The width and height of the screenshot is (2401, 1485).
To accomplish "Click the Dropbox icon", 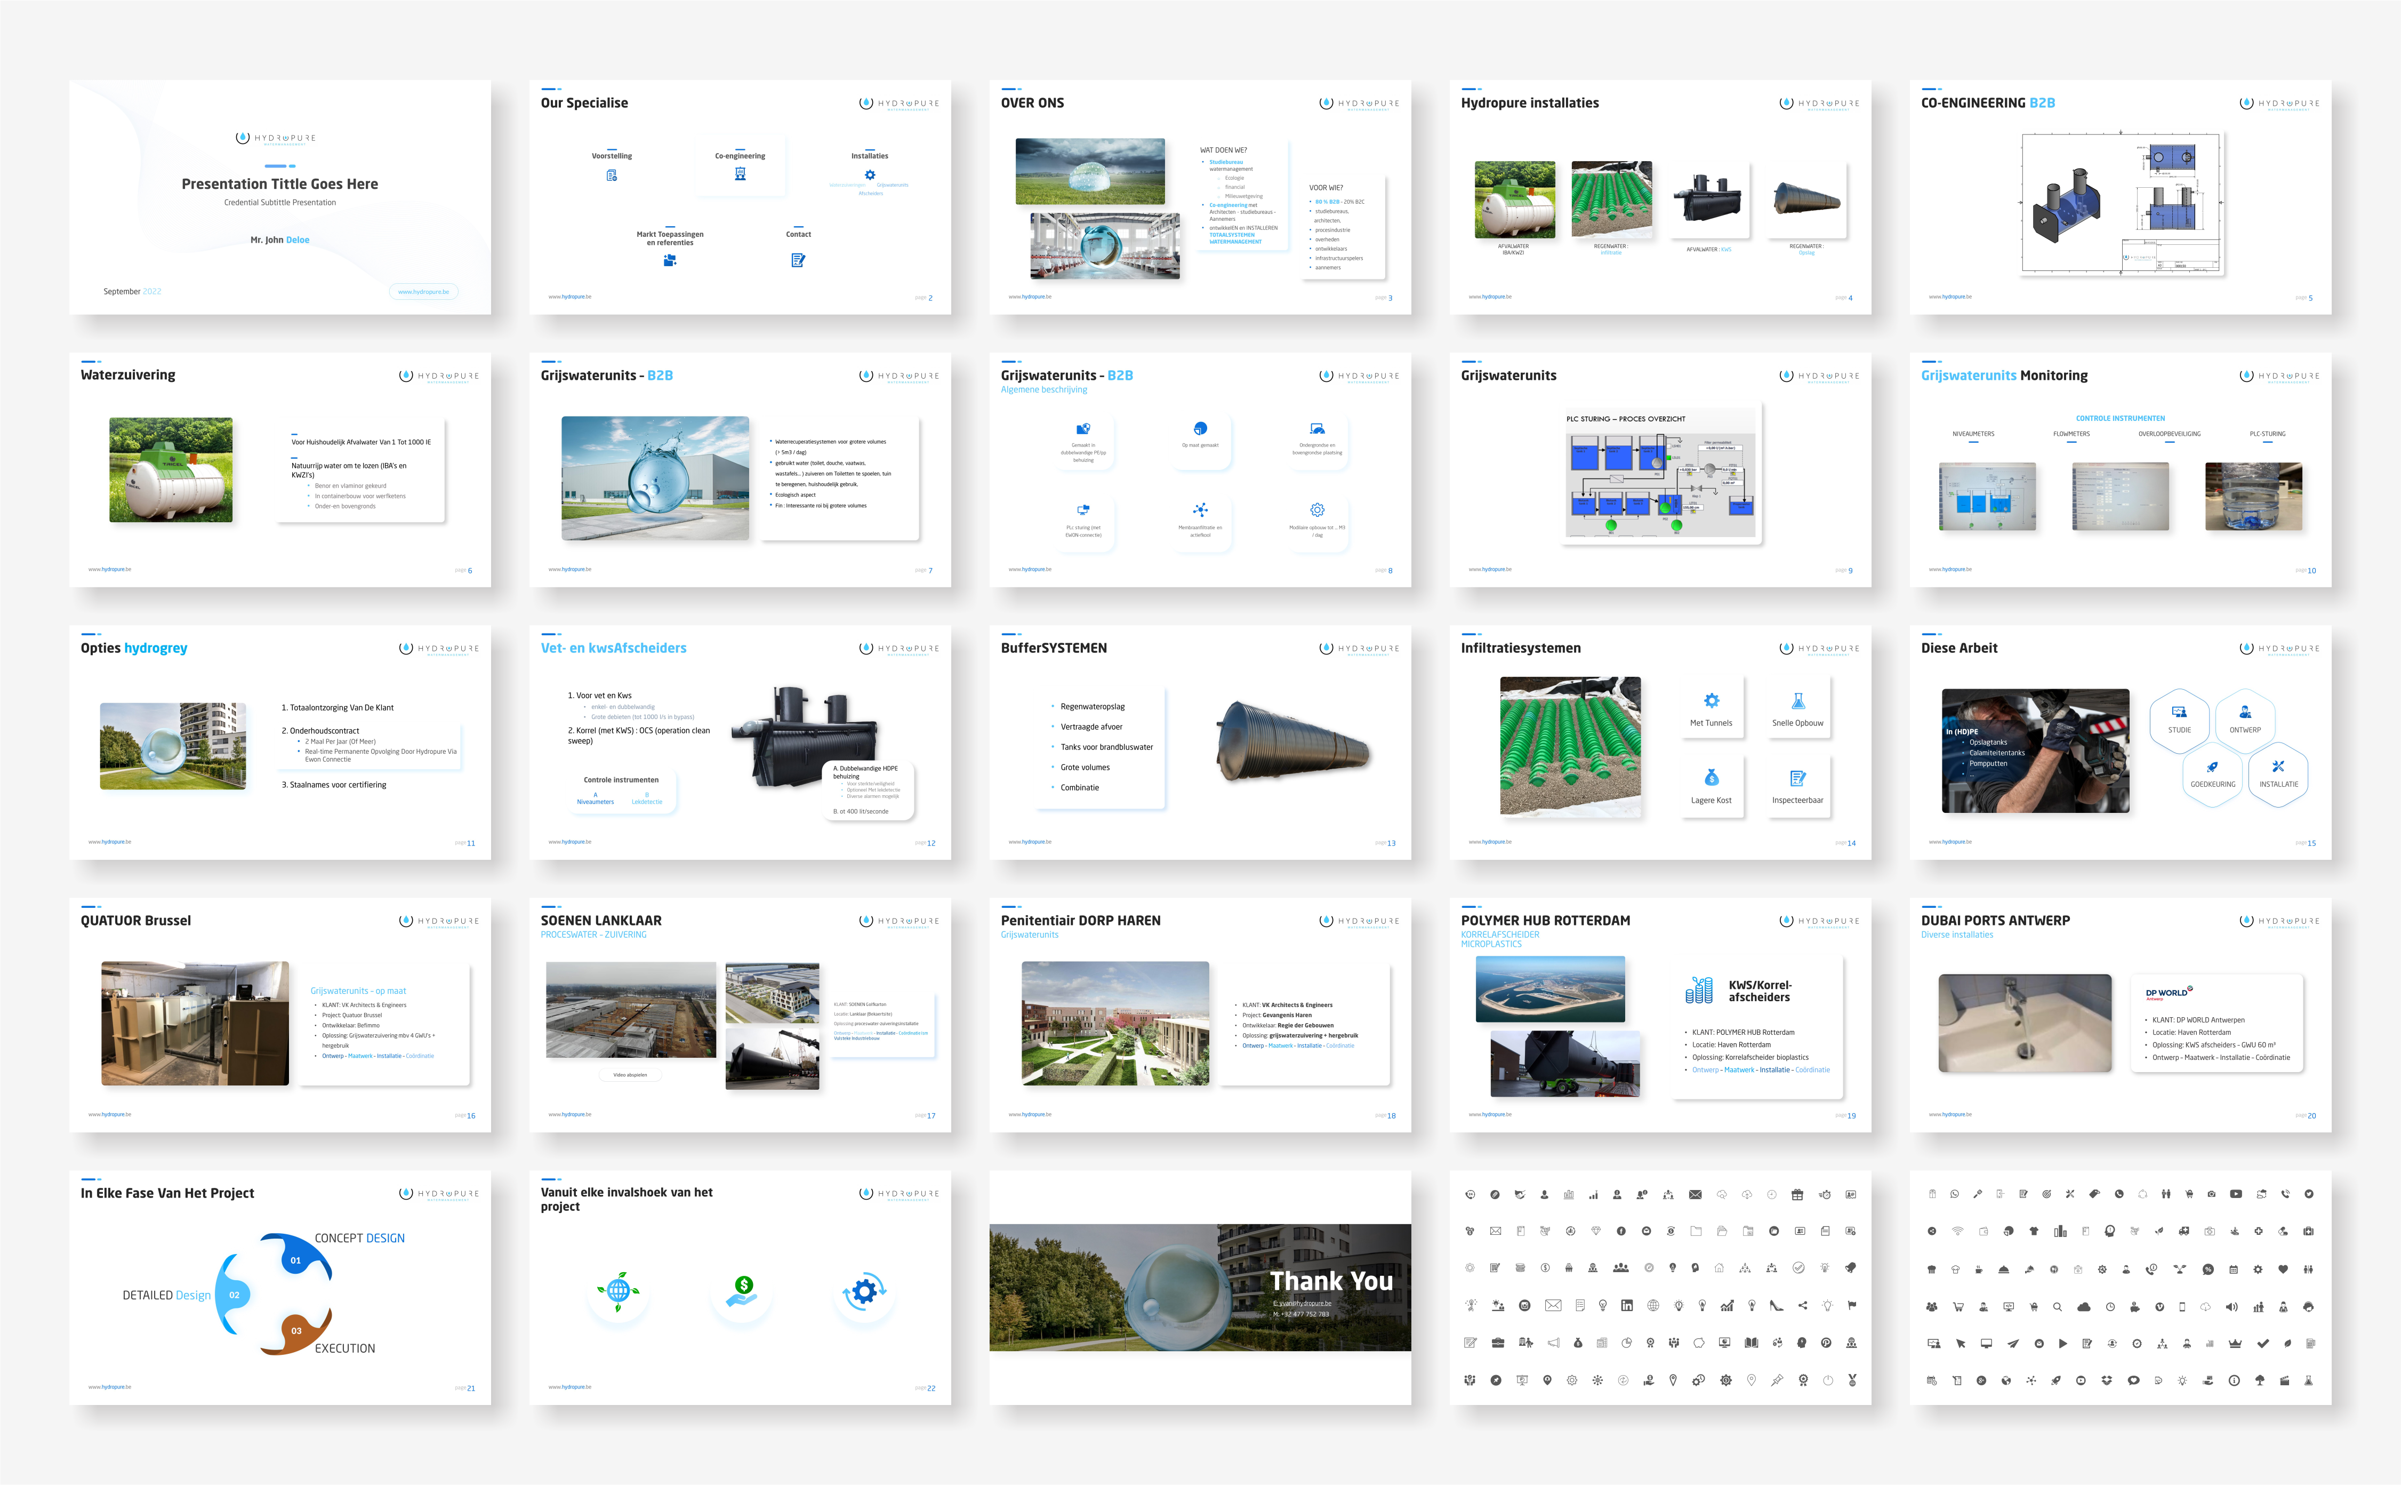I will coord(2108,1381).
